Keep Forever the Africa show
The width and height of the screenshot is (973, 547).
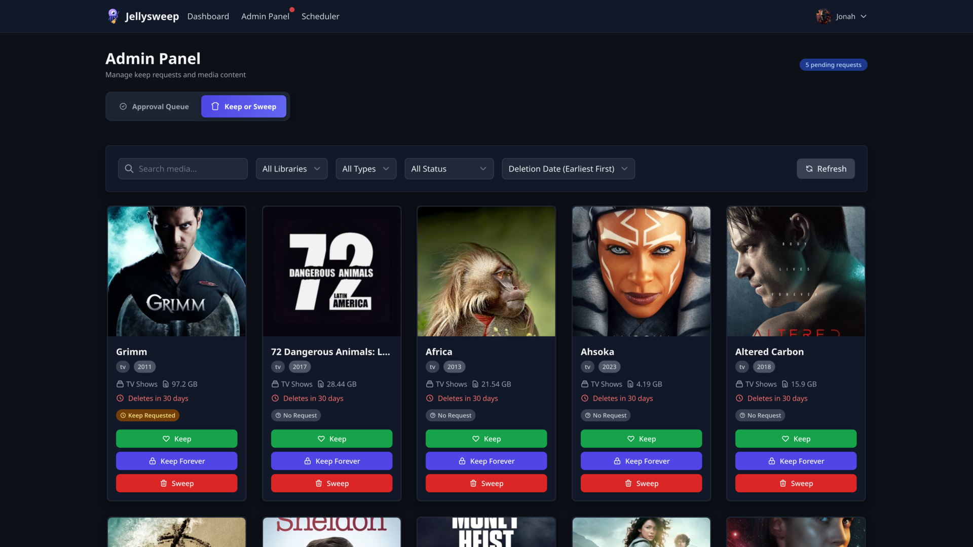coord(486,461)
